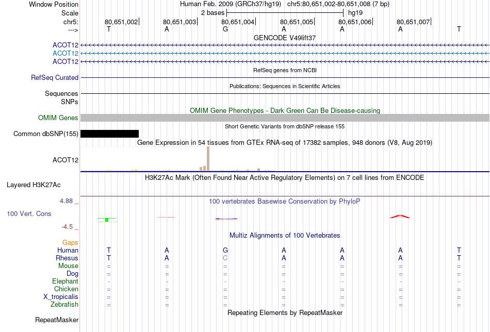Click the chr5:80,651,002-80,651,008 (7 bp) position text
This screenshot has width=490, height=332.
click(338, 4)
